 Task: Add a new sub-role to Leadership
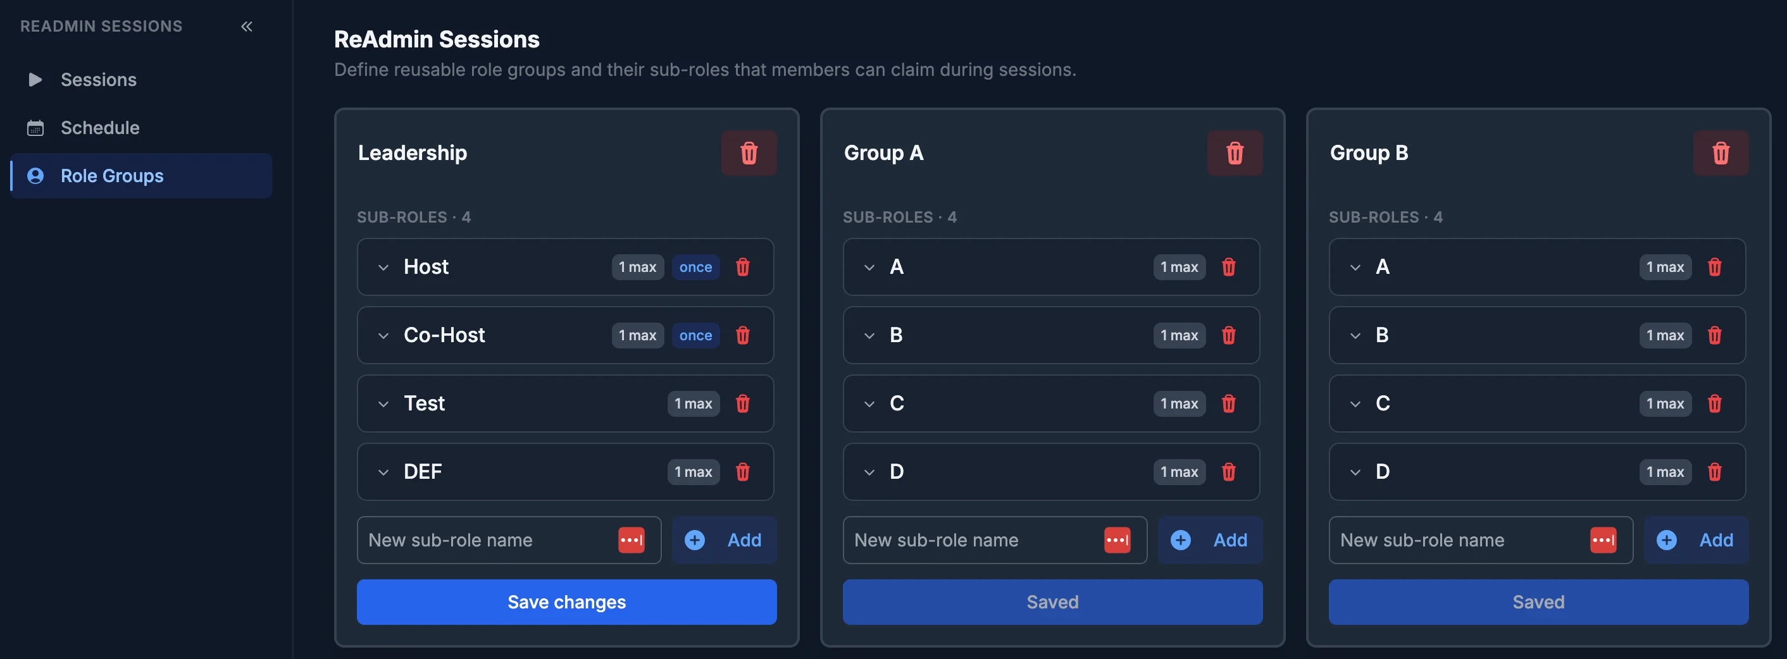[725, 539]
